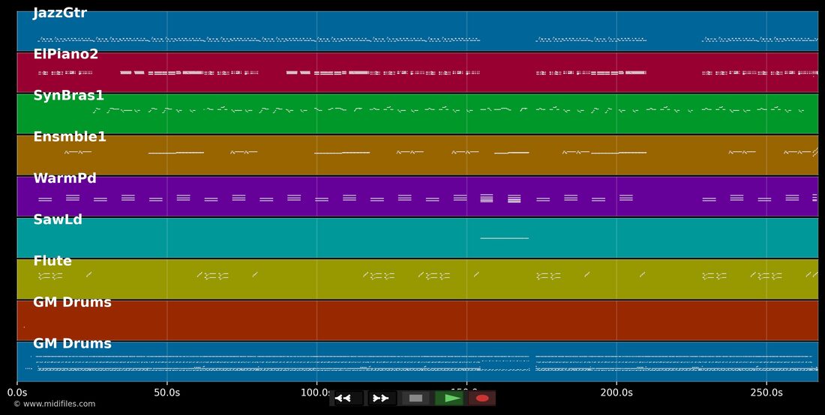The image size is (825, 415).
Task: Select the WarmPd track label
Action: point(64,178)
